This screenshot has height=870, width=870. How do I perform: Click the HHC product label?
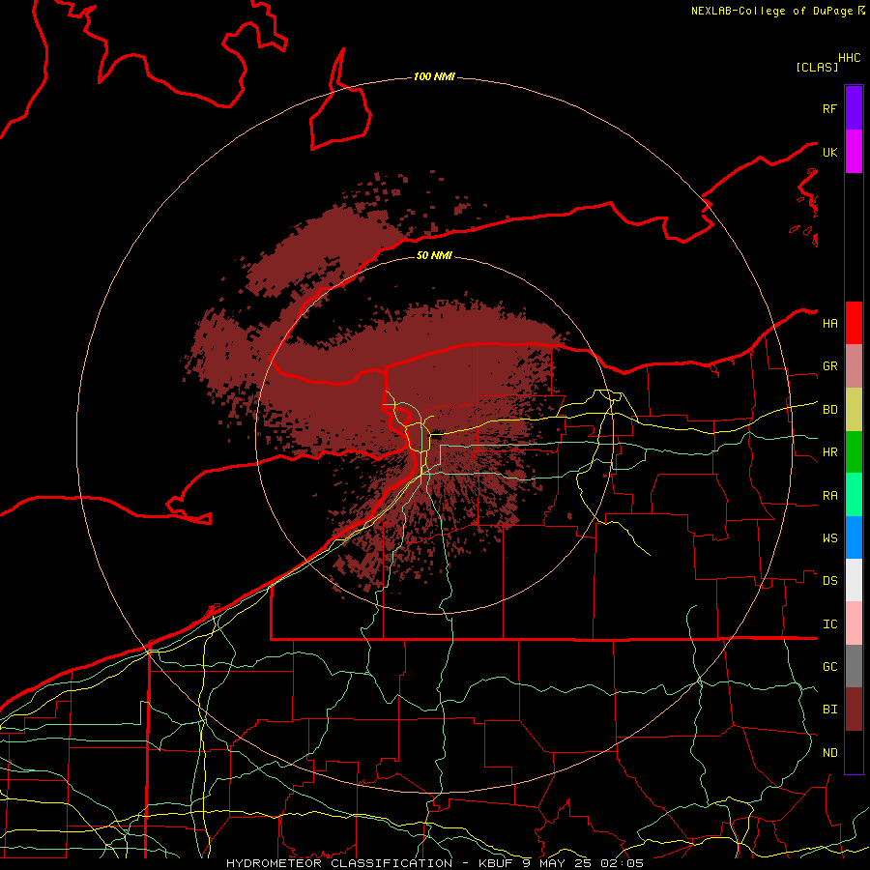850,58
